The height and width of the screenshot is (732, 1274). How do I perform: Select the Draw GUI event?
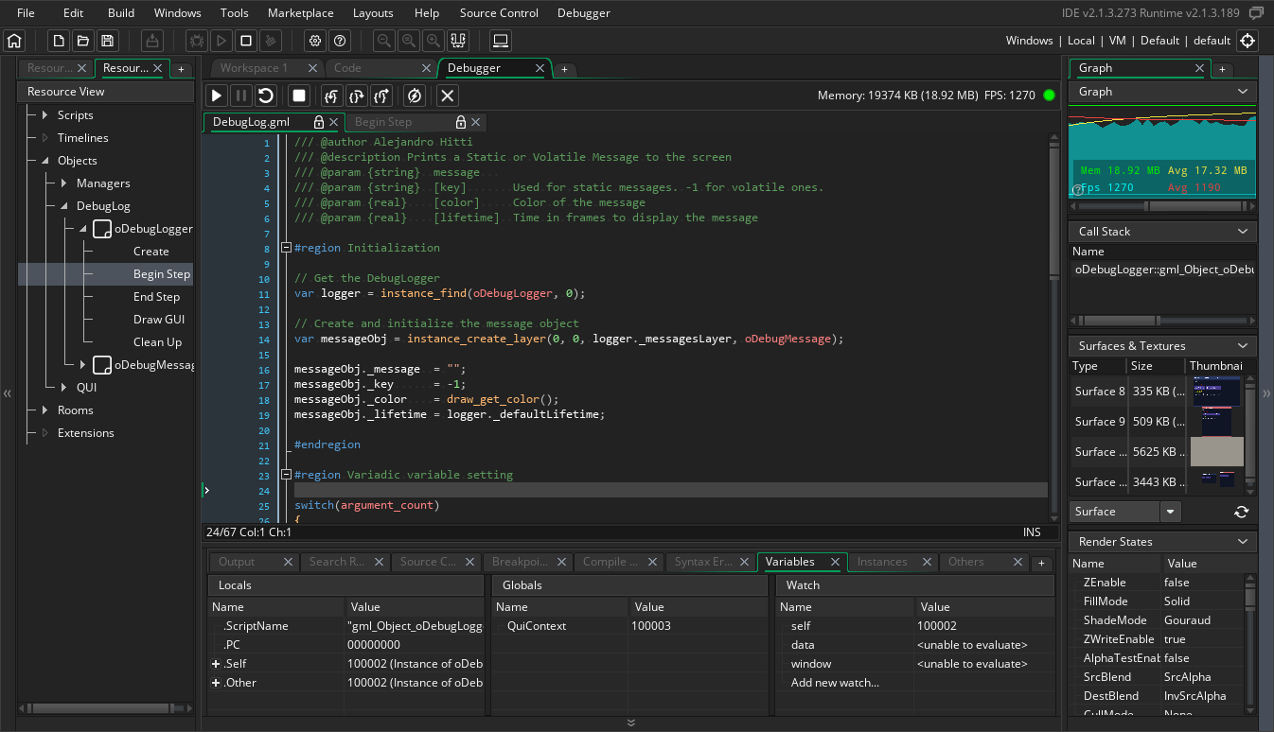click(158, 320)
